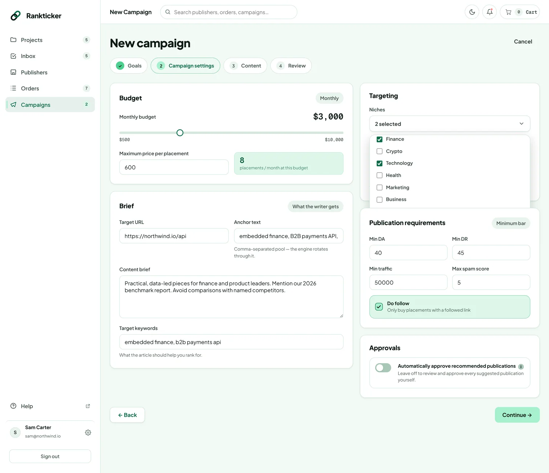Screen dimensions: 549x473
Task: Click the search magnifier icon
Action: (168, 12)
